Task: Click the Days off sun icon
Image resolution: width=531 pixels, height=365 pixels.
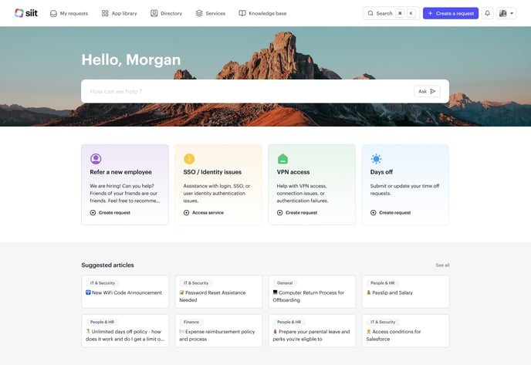Action: coord(376,159)
